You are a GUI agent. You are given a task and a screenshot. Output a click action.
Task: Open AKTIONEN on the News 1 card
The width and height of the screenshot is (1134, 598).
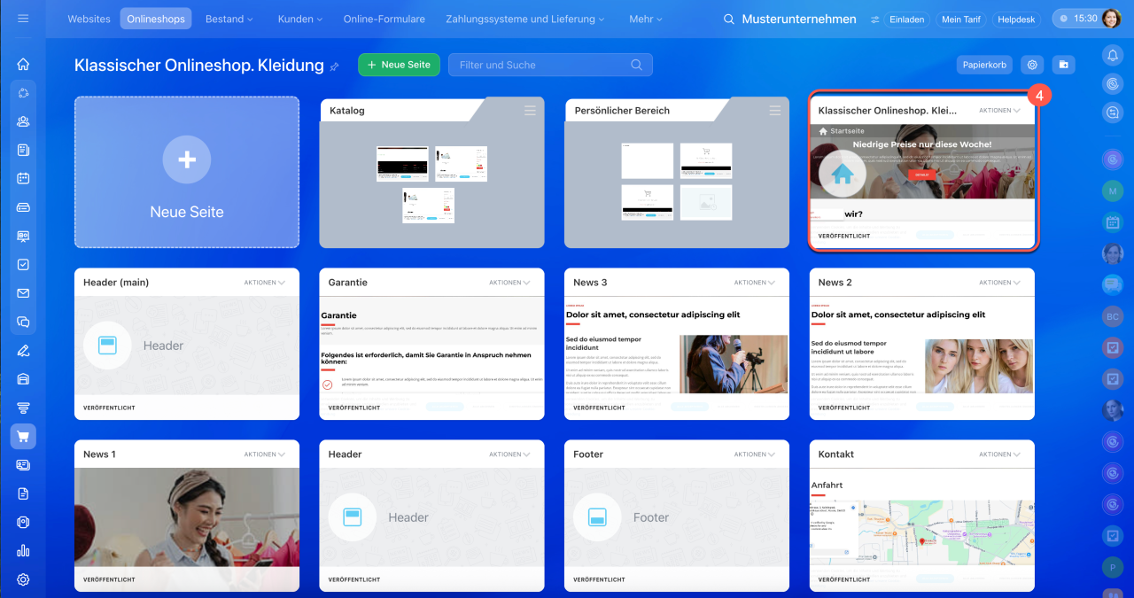[265, 454]
